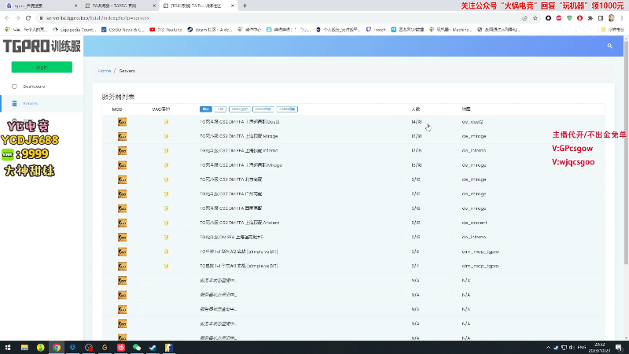The height and width of the screenshot is (354, 629).
Task: Click the MOD column header
Action: (117, 109)
